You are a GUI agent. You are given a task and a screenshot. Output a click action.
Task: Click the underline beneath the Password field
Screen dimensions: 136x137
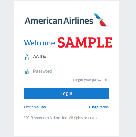pos(66,77)
